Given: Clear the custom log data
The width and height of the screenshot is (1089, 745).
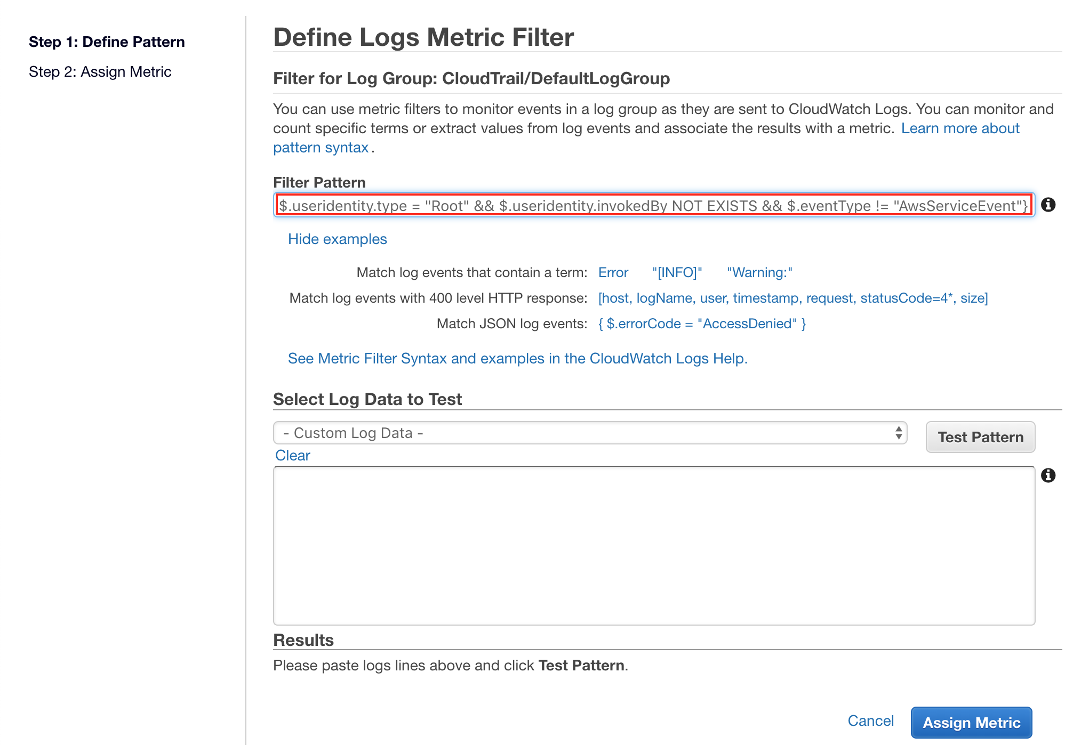Looking at the screenshot, I should (292, 456).
